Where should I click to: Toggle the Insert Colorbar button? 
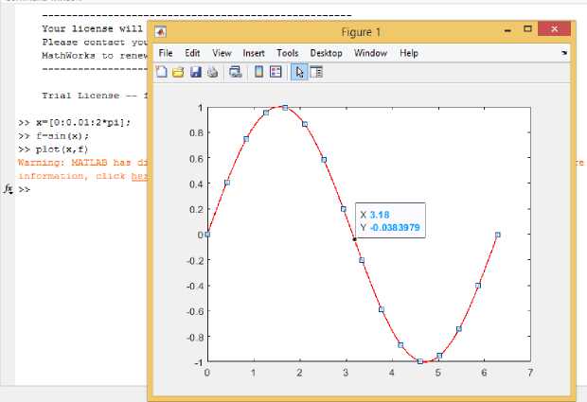click(x=258, y=72)
